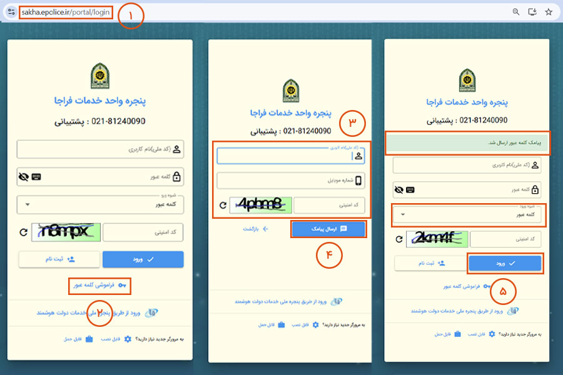This screenshot has height=375, width=563.
Task: Click the address bar showing sakha.epolice.ir/portal/login
Action: coord(66,12)
